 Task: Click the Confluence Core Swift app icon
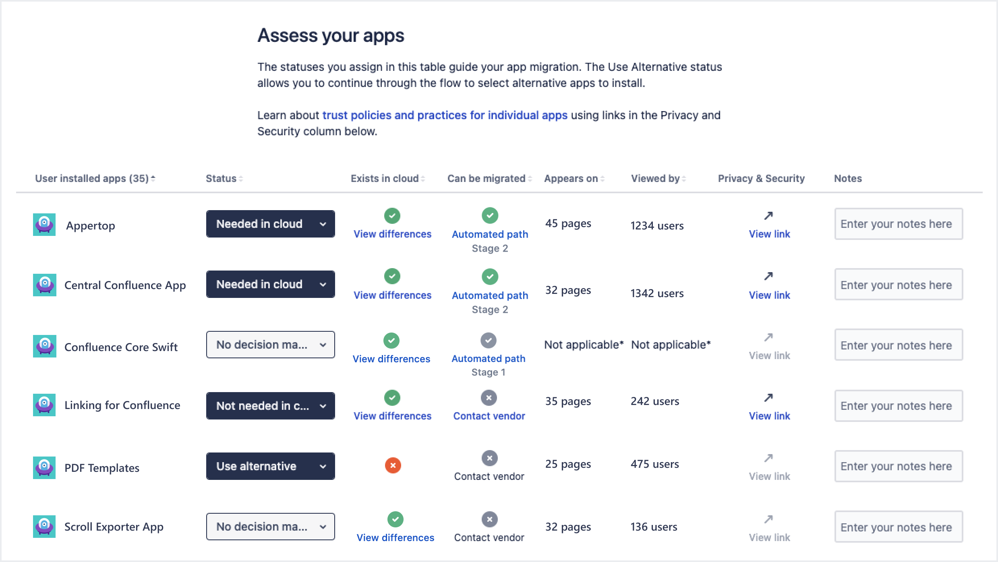click(44, 346)
